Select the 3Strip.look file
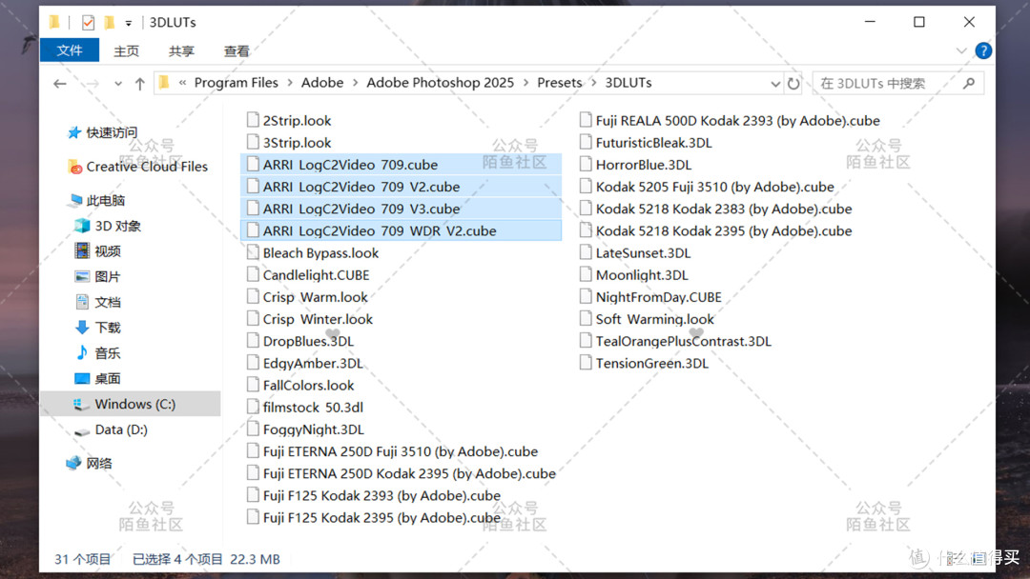This screenshot has width=1030, height=579. pos(289,142)
